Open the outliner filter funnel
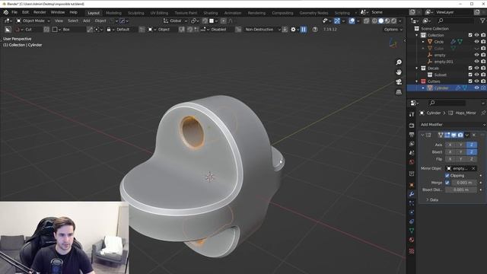Screen dimensions: 487x274 coord(482,21)
